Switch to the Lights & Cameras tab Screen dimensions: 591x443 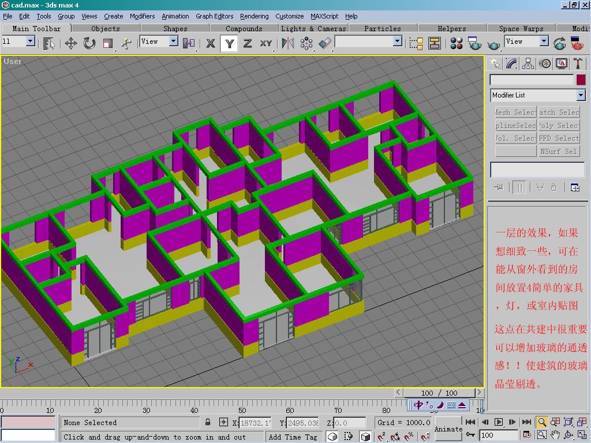click(x=313, y=29)
